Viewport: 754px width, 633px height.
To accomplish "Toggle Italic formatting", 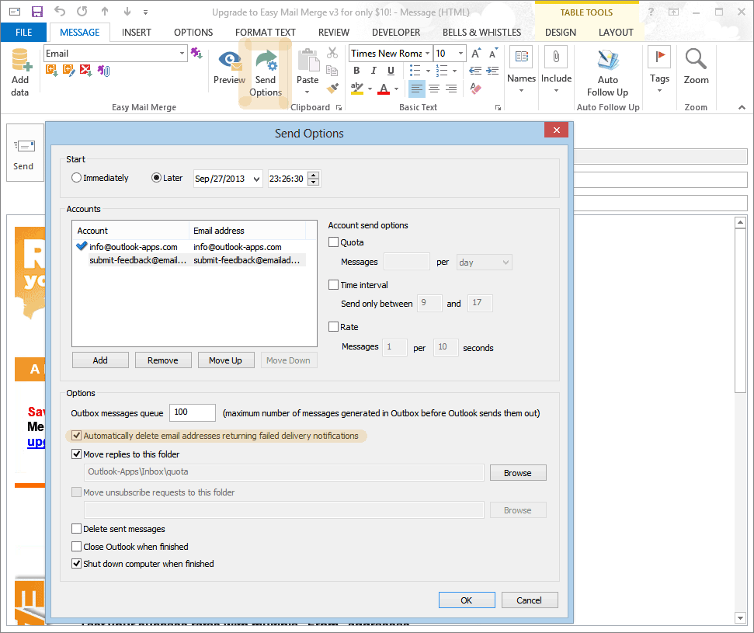I will tap(374, 71).
